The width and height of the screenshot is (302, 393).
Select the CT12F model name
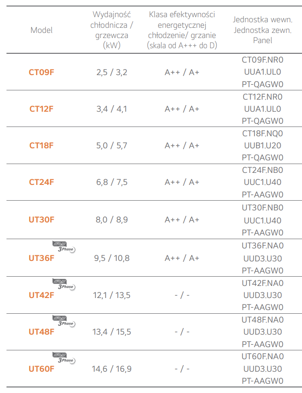[x=41, y=109]
